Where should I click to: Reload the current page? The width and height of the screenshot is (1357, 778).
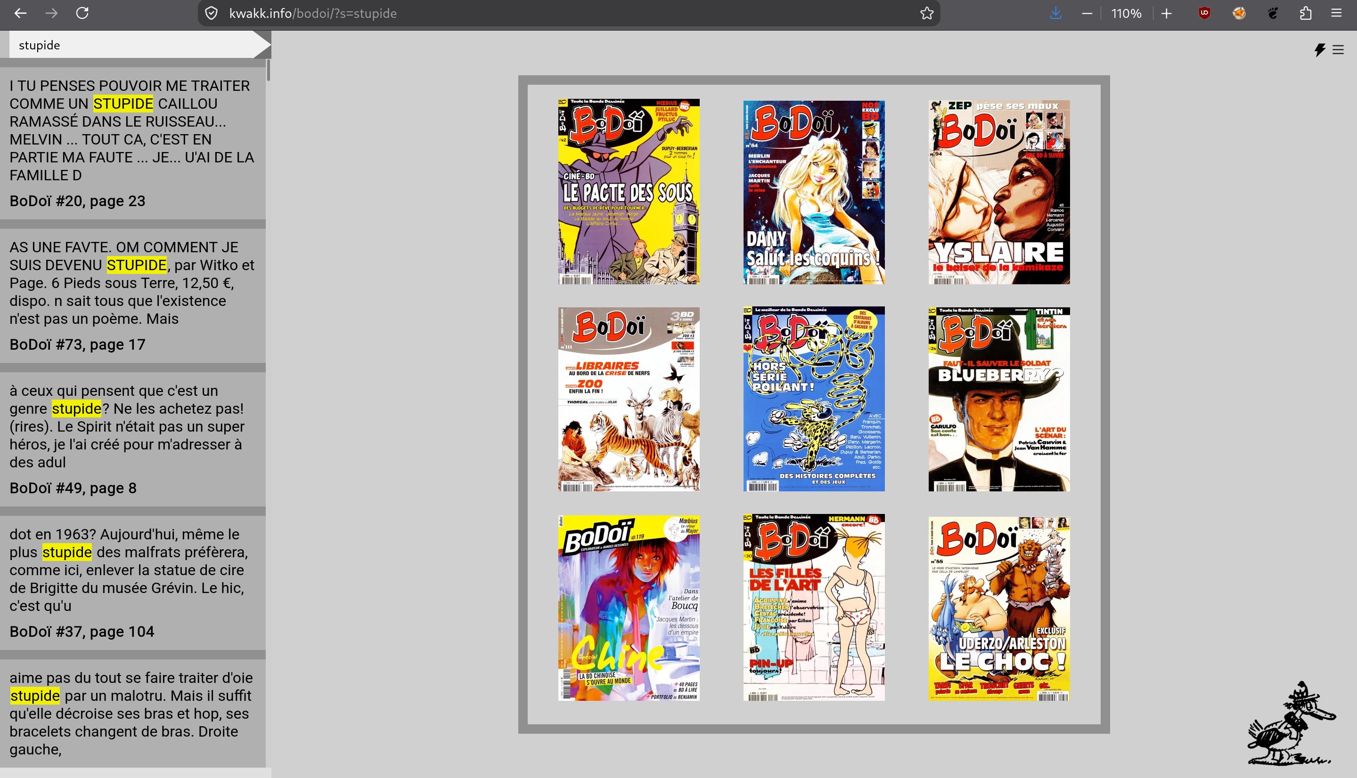(x=82, y=13)
